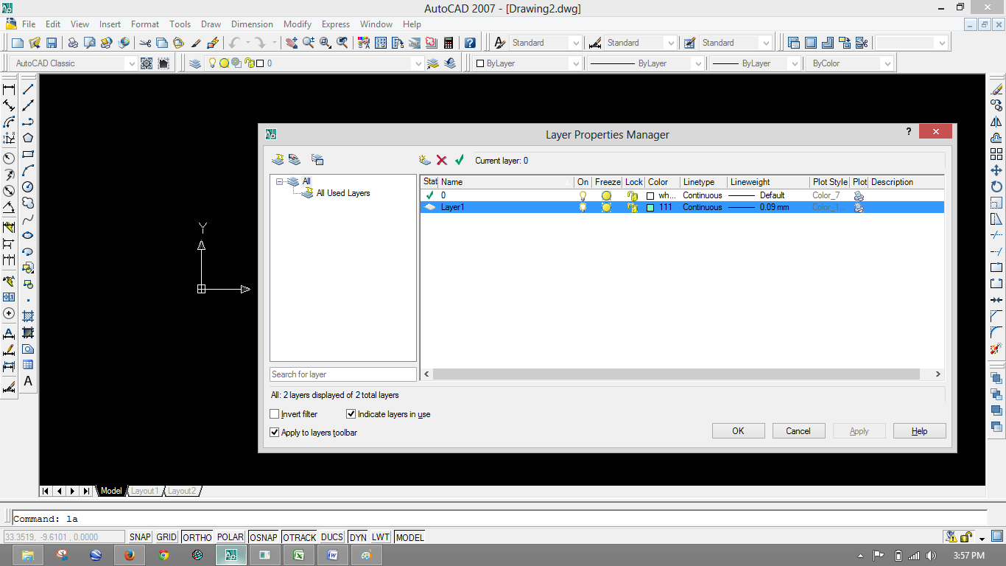This screenshot has width=1006, height=566.
Task: Collapse the All node in filter tree
Action: [280, 181]
